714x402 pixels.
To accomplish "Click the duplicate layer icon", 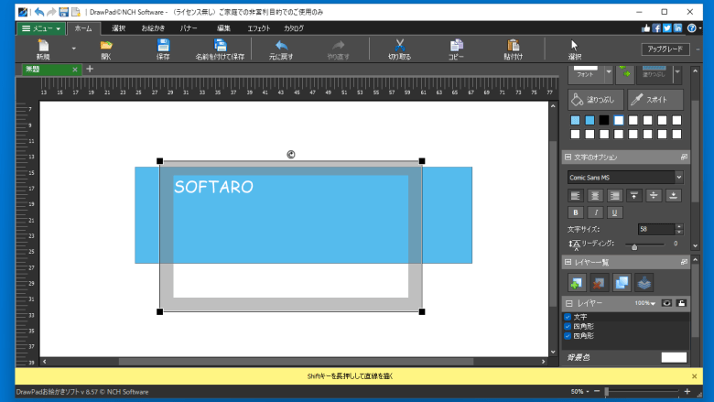I will (x=622, y=283).
